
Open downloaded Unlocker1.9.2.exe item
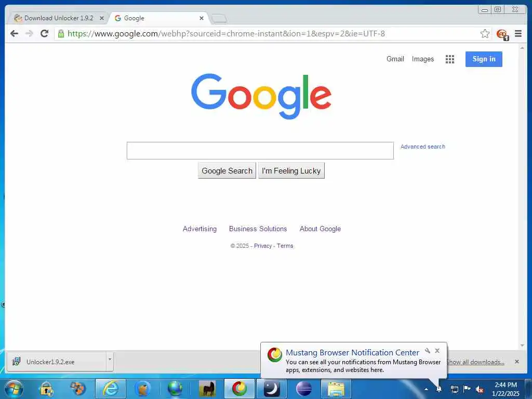(57, 362)
